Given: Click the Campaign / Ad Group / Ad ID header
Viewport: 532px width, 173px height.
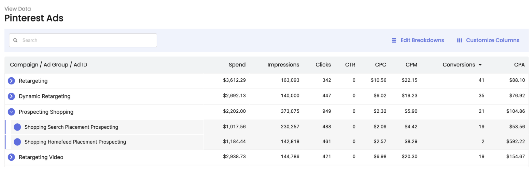Looking at the screenshot, I should point(48,65).
